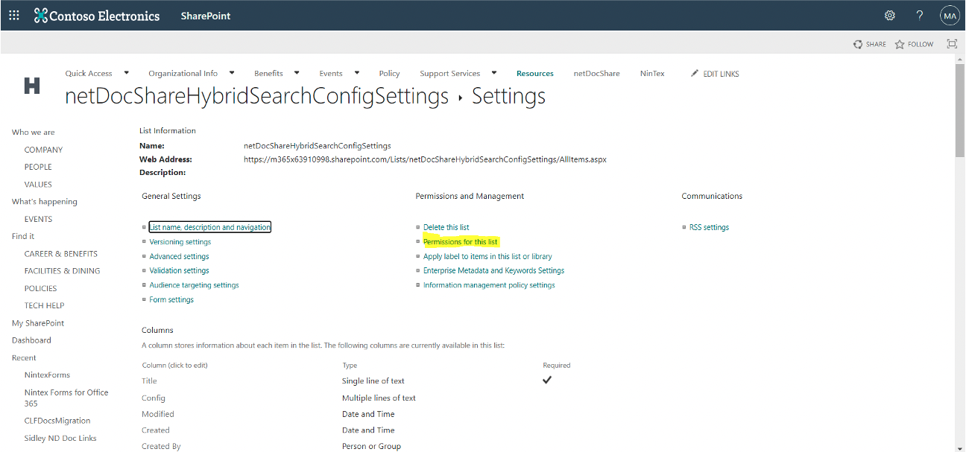This screenshot has width=966, height=452.
Task: Click the Contoso Electronics logo
Action: point(97,16)
